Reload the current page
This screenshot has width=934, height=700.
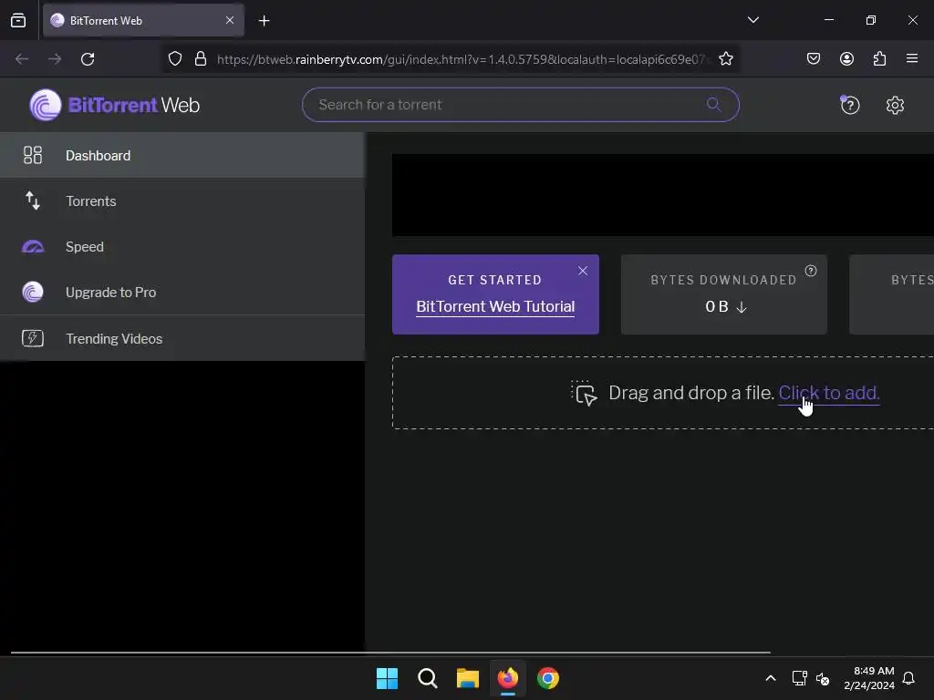88,59
